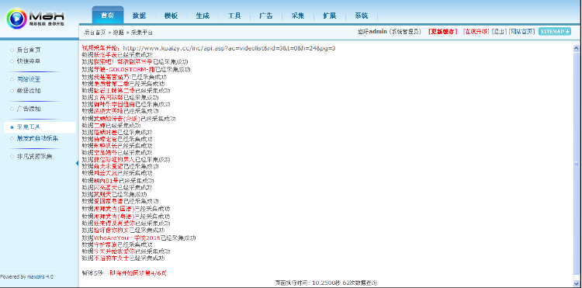Click the 在线升级 link

(476, 32)
